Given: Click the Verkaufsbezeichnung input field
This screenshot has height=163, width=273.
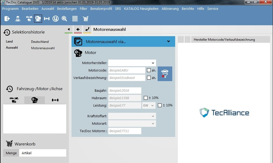Looking at the screenshot, I should (x=127, y=78).
